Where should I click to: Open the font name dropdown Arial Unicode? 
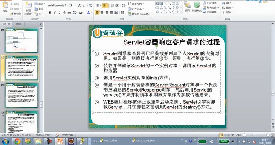pos(58,5)
